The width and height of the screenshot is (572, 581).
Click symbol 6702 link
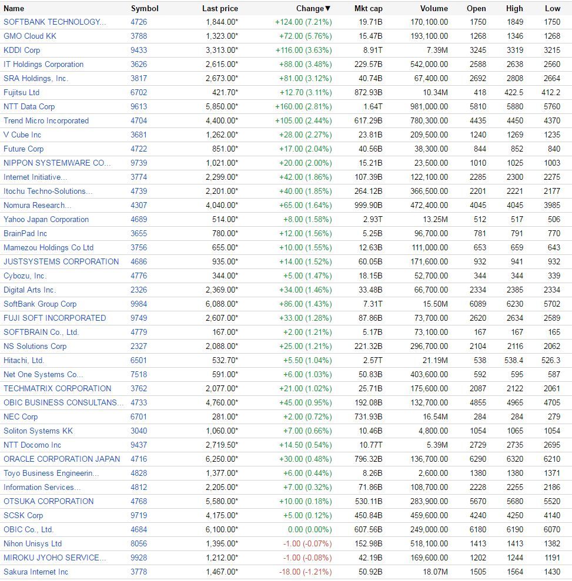[139, 92]
